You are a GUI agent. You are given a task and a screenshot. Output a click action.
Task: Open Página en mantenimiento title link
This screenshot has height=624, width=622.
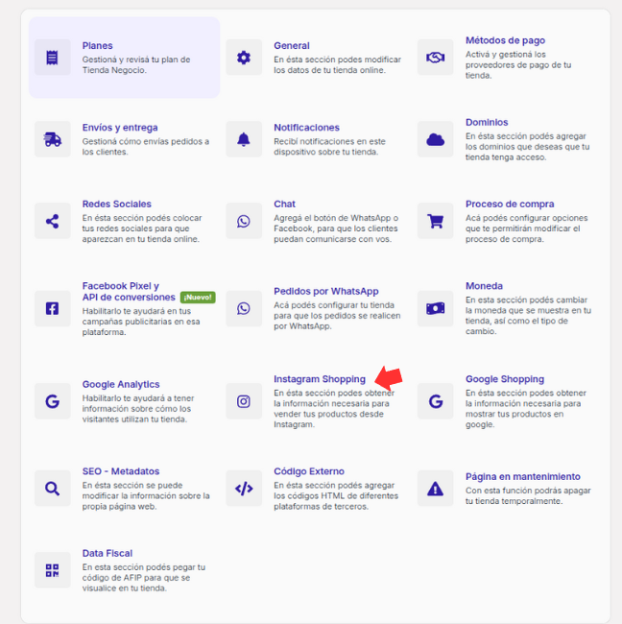(522, 477)
